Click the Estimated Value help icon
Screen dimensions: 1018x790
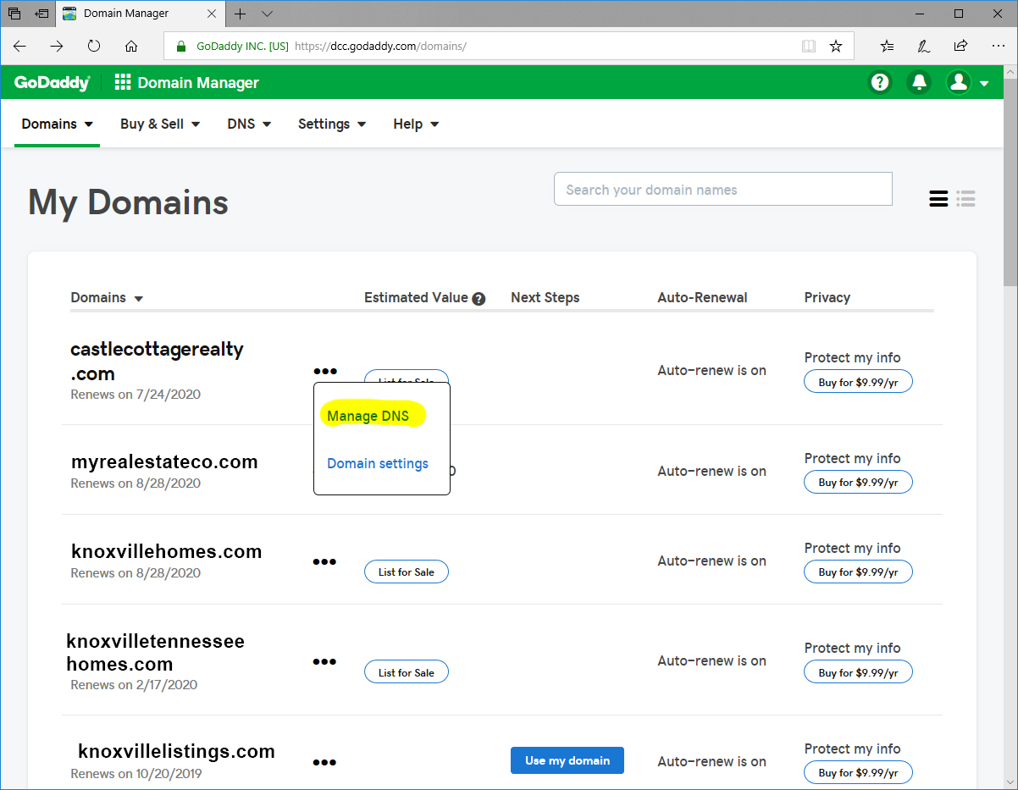479,299
